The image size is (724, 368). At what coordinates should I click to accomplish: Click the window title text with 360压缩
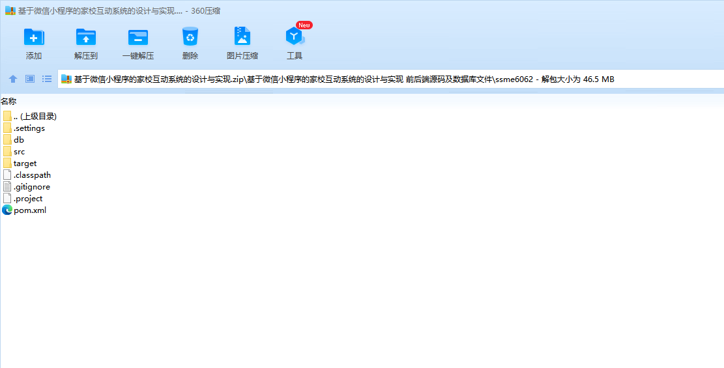point(119,10)
